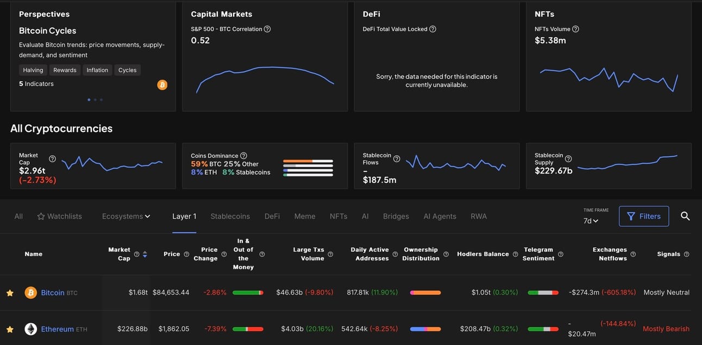Click the Bitcoin coin logo in table
The width and height of the screenshot is (702, 345).
31,292
